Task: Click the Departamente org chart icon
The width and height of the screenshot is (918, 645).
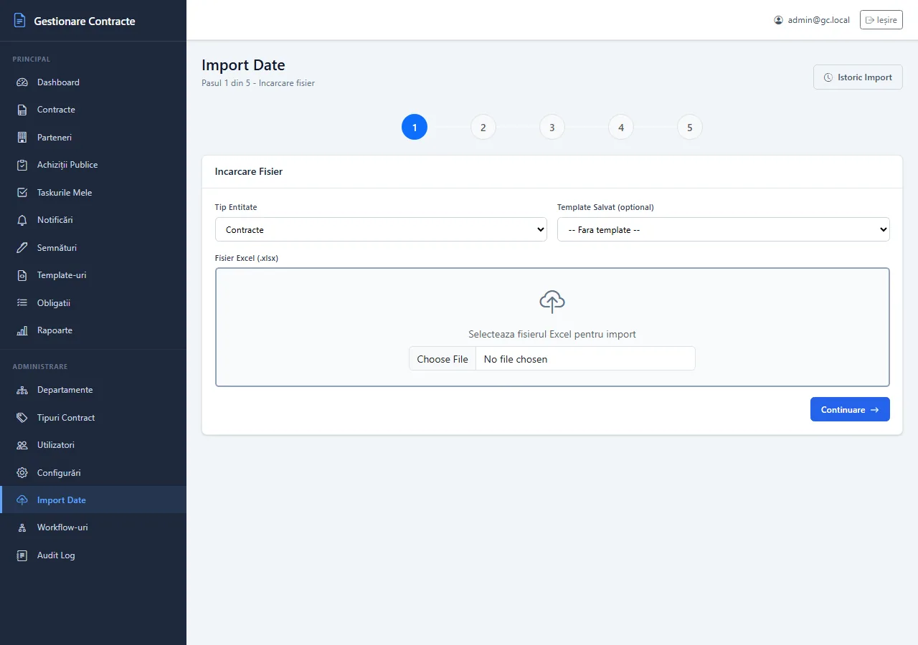Action: click(22, 390)
